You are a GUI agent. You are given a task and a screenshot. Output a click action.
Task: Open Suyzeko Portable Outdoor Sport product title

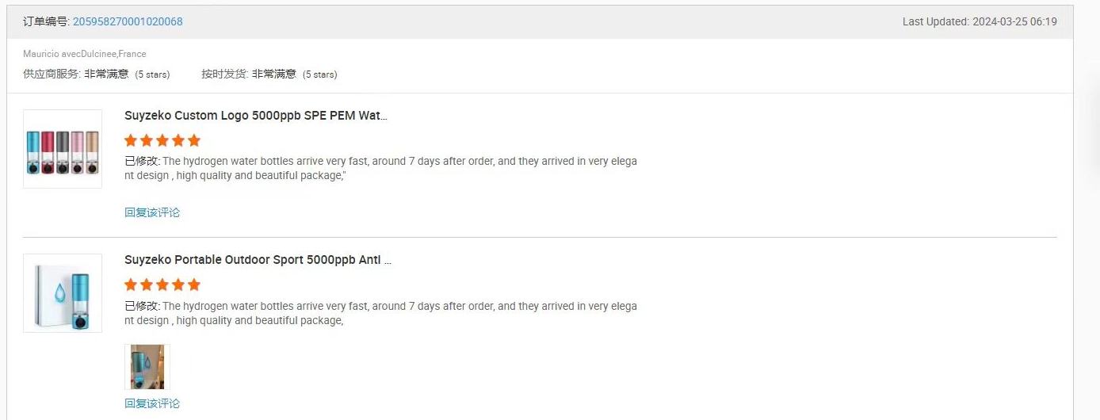pos(258,260)
